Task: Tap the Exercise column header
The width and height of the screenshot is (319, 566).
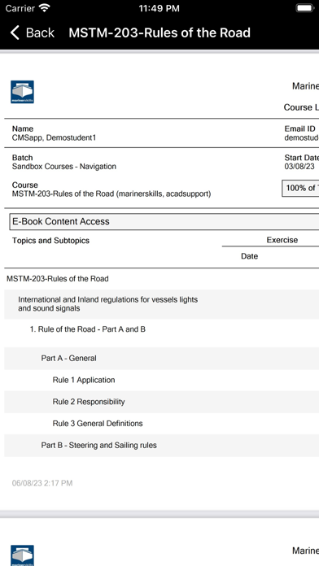Action: click(x=282, y=240)
